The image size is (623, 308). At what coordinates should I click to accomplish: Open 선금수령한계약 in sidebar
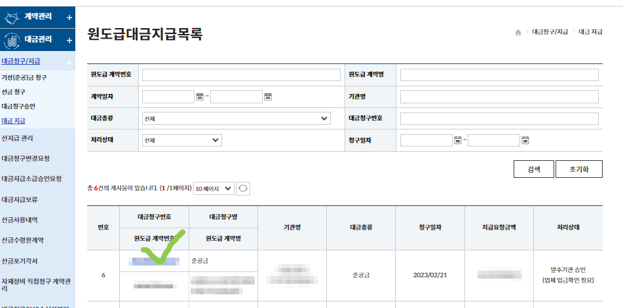(23, 240)
